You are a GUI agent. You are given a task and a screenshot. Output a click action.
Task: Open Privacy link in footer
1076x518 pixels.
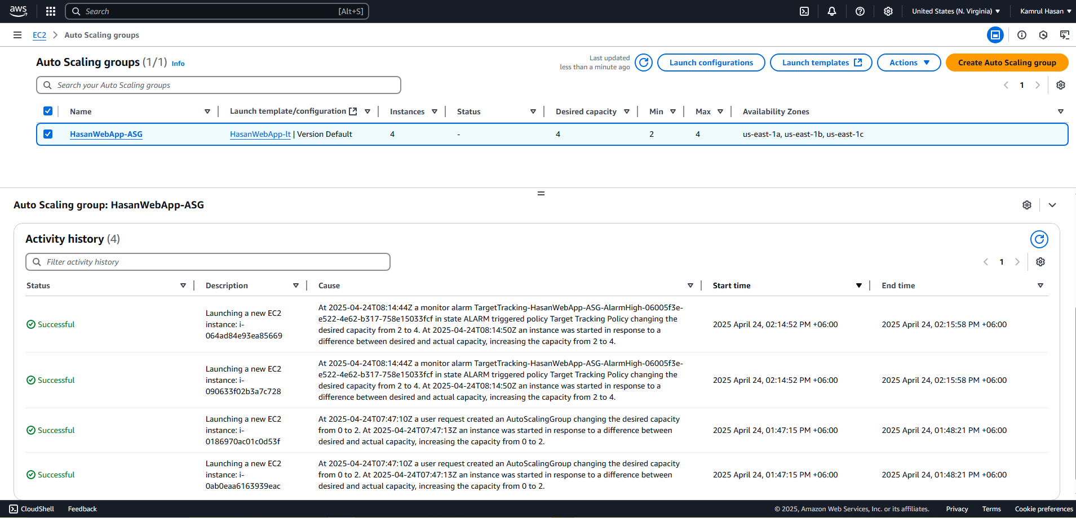957,509
